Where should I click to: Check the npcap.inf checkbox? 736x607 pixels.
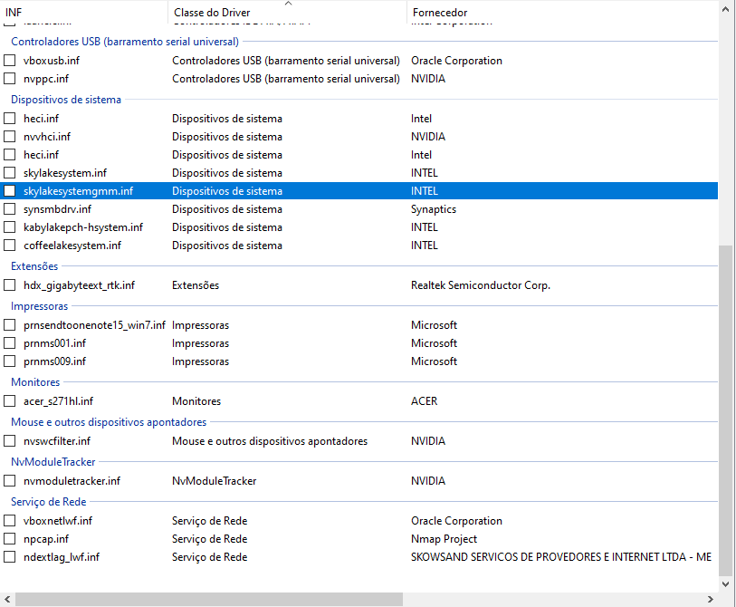[9, 539]
